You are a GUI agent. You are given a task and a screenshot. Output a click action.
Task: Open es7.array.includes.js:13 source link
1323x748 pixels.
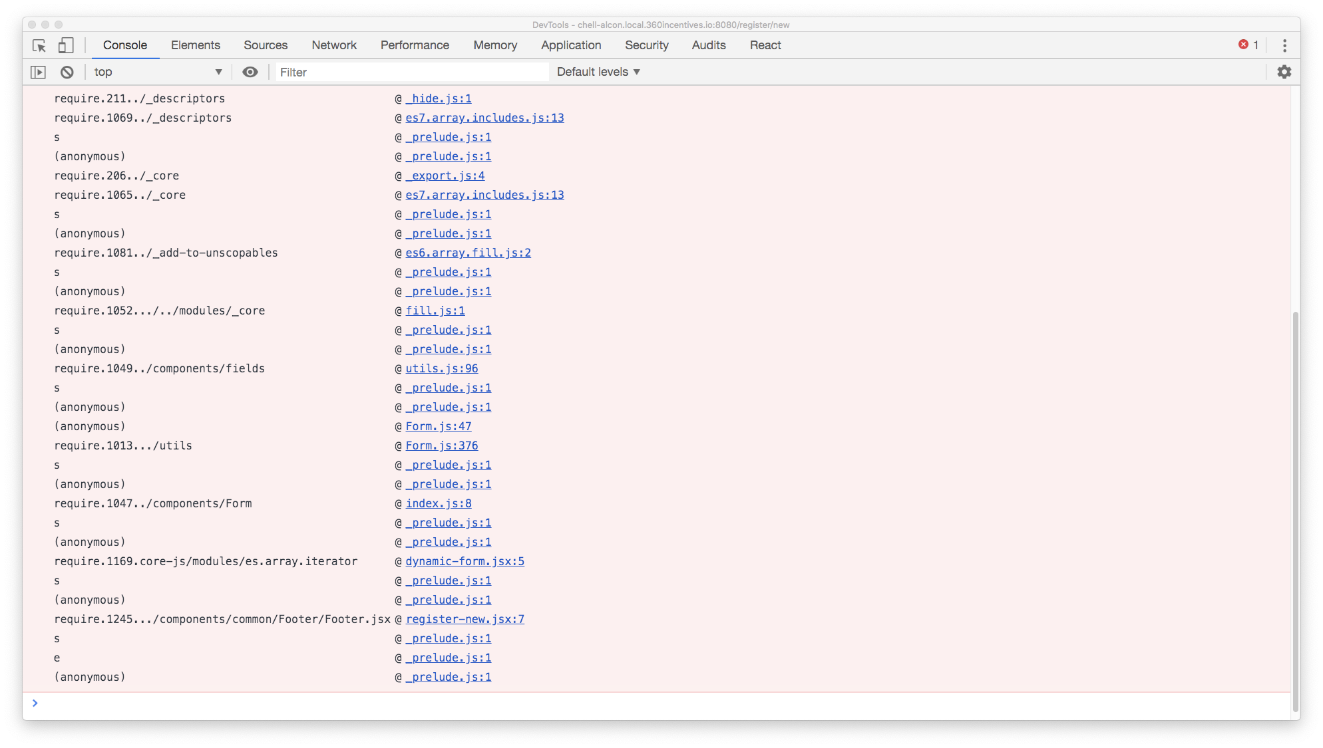485,118
